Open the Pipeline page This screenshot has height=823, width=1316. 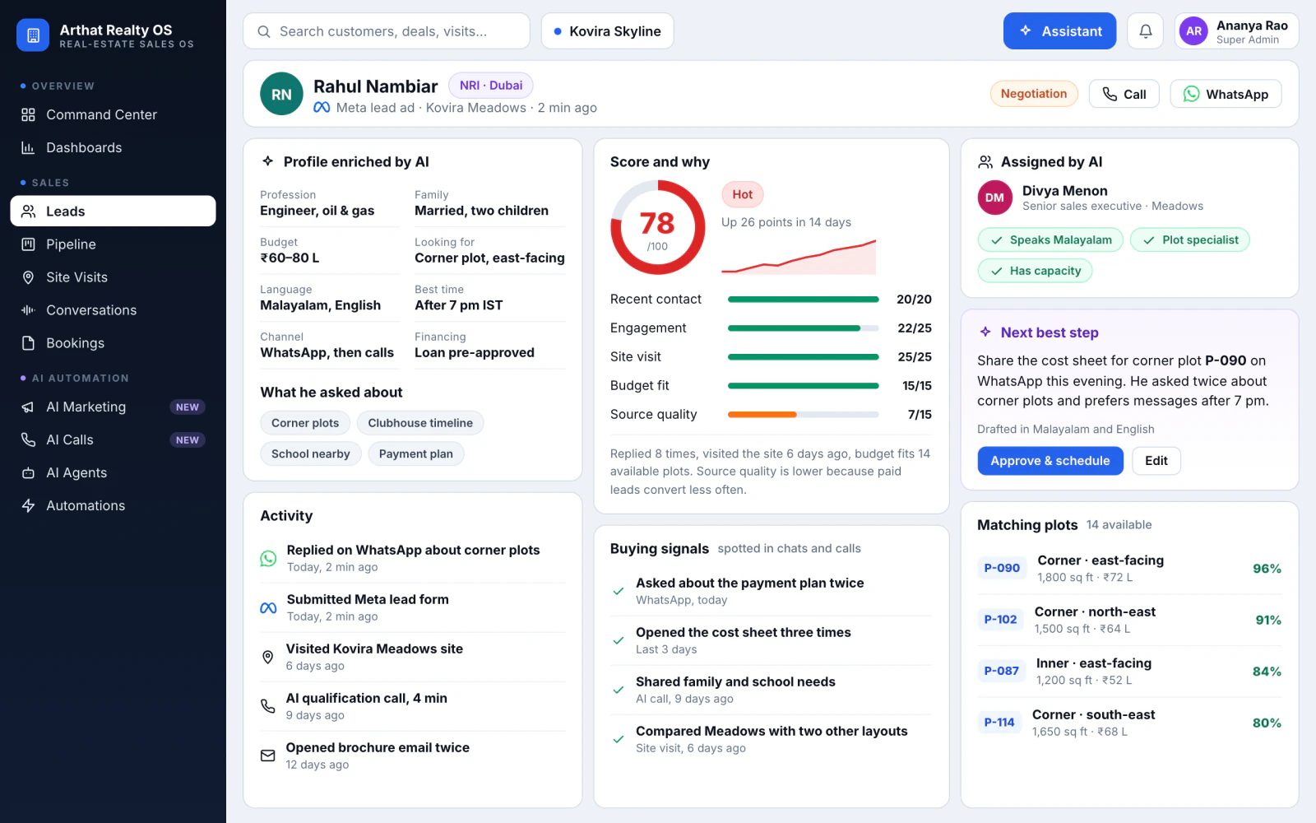(x=113, y=244)
